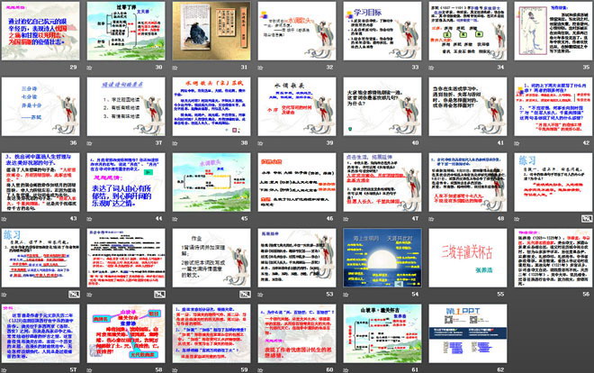Click animation star icon under slide 54
594x373 pixels.
(x=346, y=294)
